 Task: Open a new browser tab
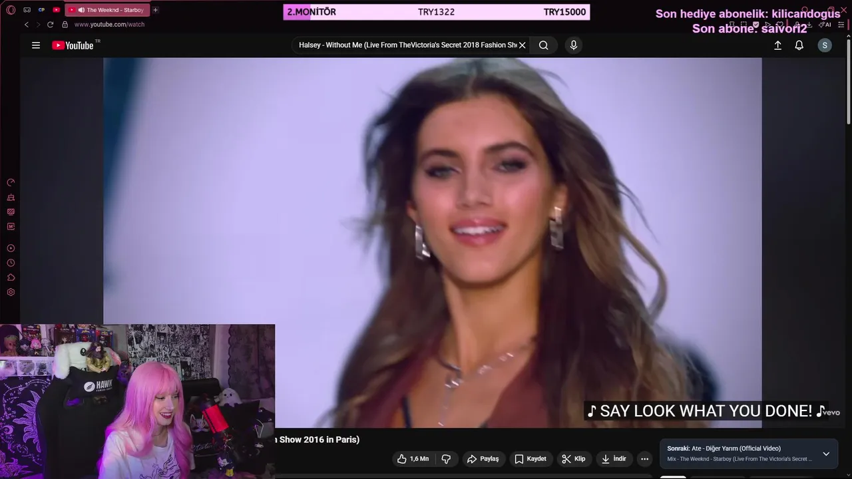pyautogui.click(x=155, y=10)
